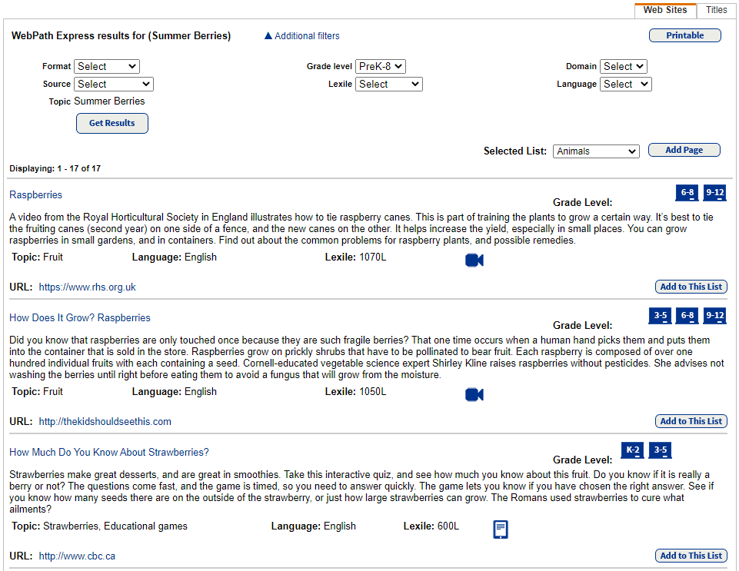The height and width of the screenshot is (571, 739).
Task: Open the Selected List Animals dropdown
Action: pos(596,151)
